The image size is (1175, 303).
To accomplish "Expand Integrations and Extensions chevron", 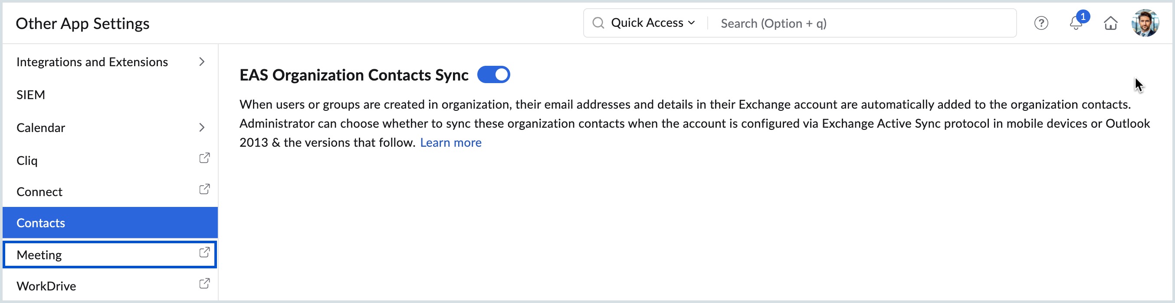I will click(202, 62).
